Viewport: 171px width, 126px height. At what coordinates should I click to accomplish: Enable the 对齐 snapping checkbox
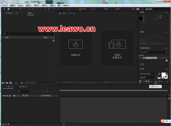pos(80,9)
